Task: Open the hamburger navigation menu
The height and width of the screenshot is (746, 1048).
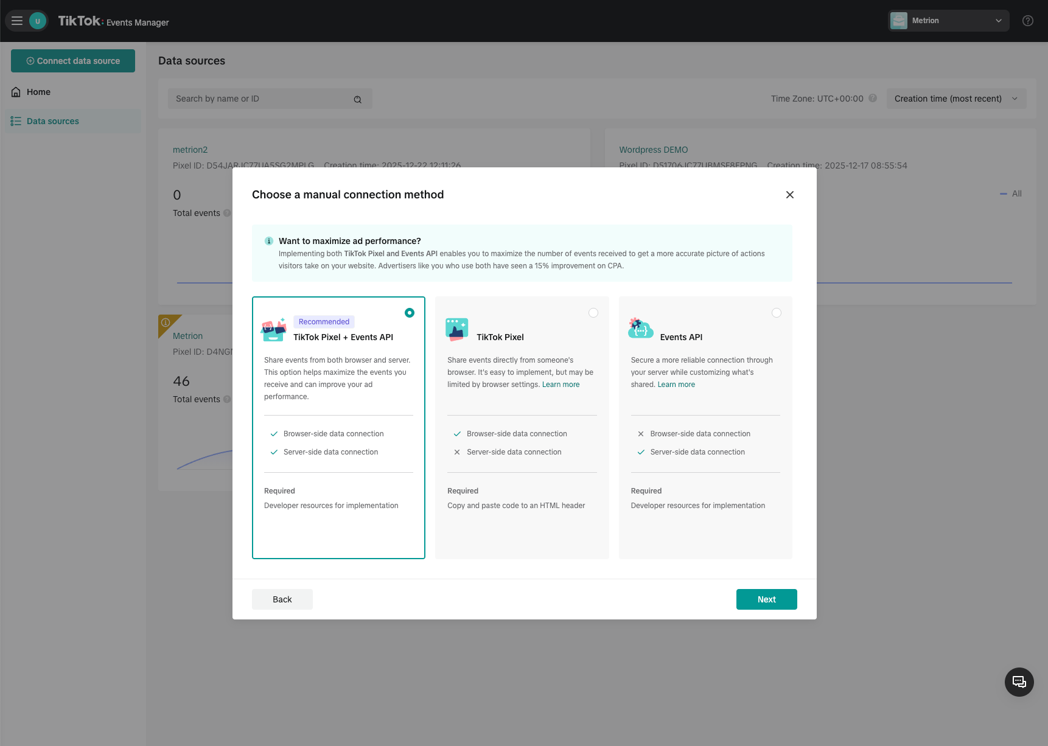Action: 17,21
